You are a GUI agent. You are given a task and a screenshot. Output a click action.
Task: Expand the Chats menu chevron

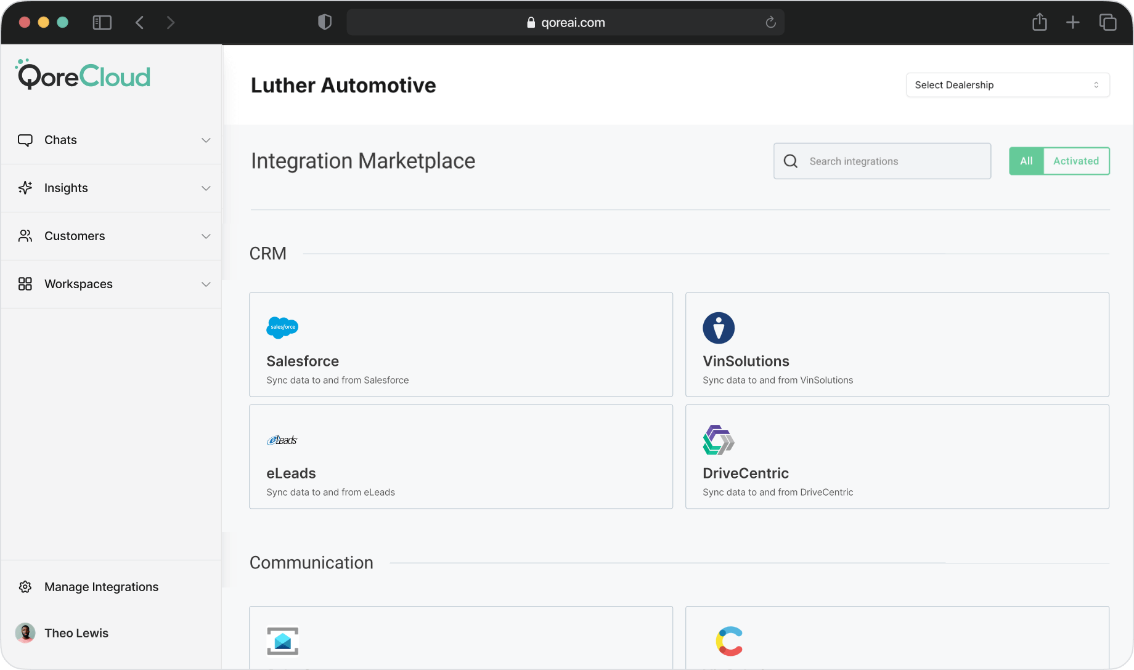[206, 140]
